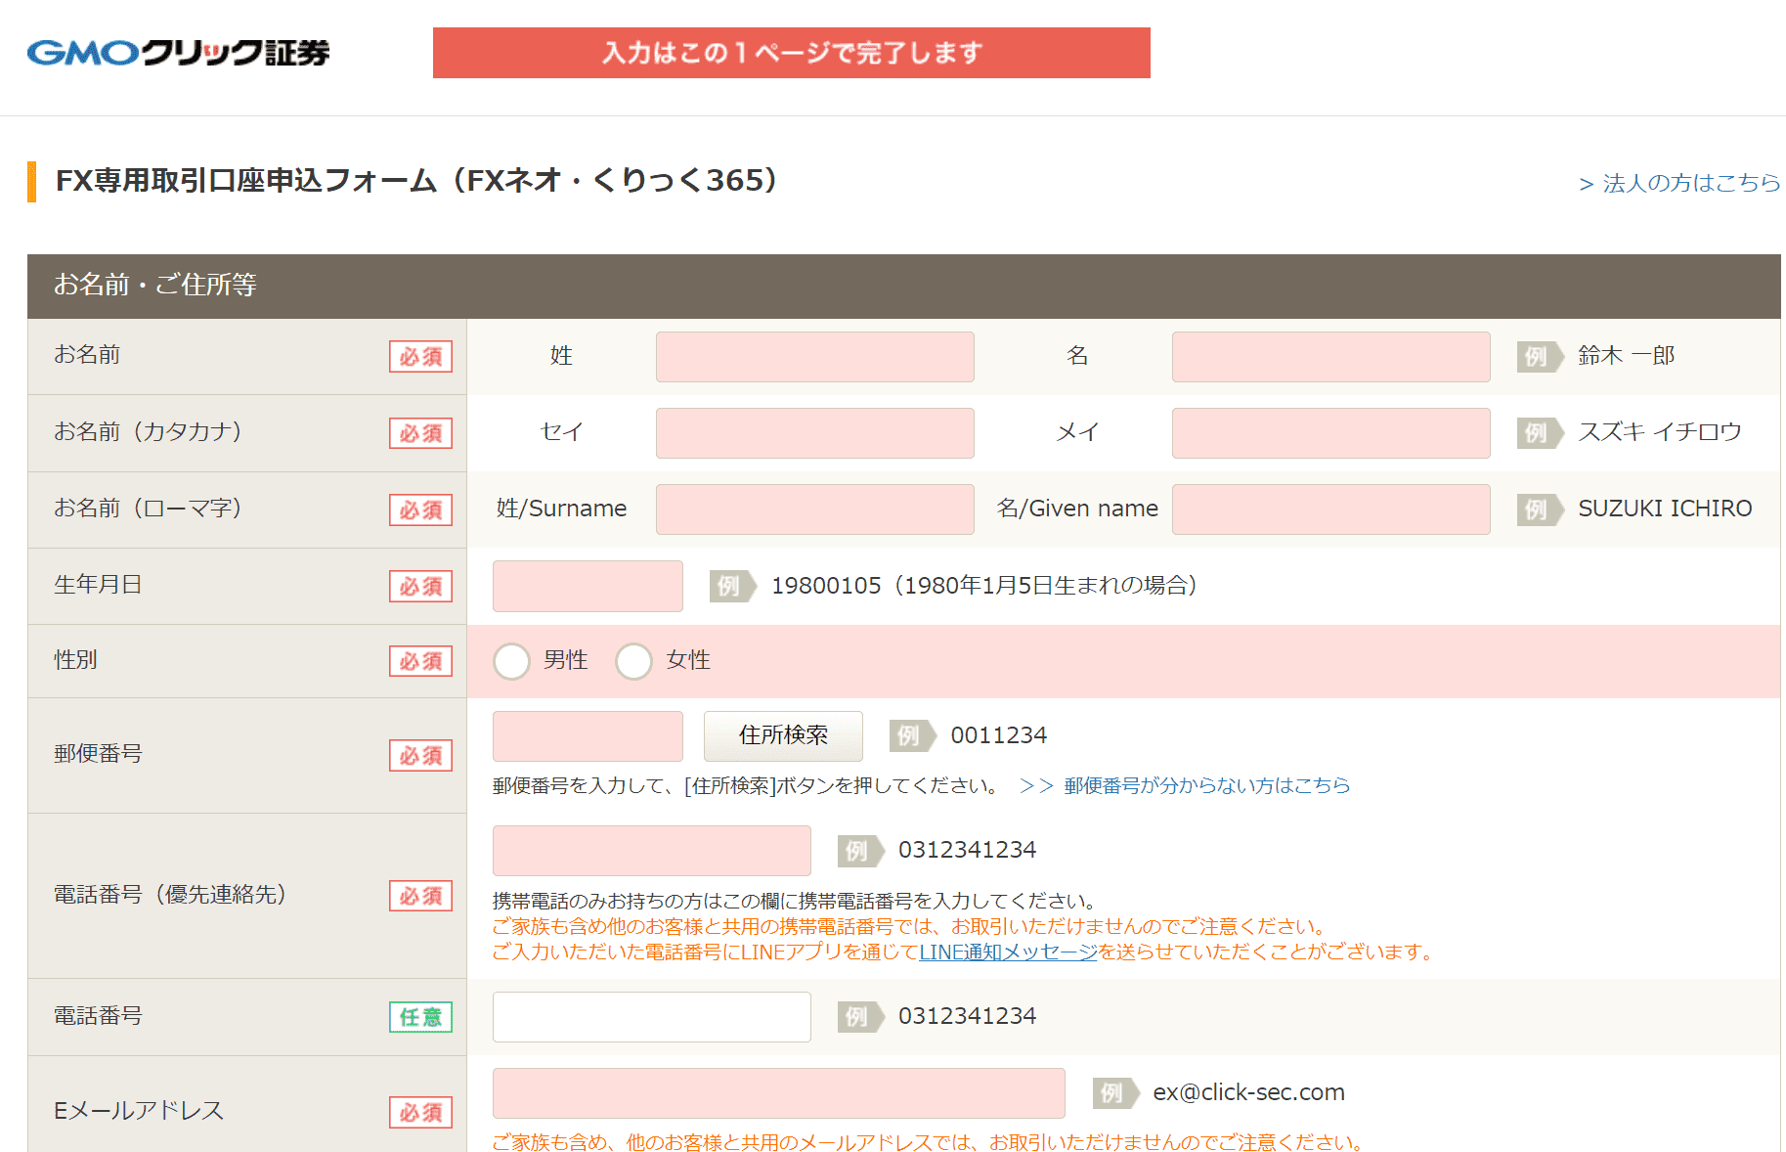Screen dimensions: 1786x1152
Task: Click the お名前・ご住所等 section header
Action: point(904,286)
